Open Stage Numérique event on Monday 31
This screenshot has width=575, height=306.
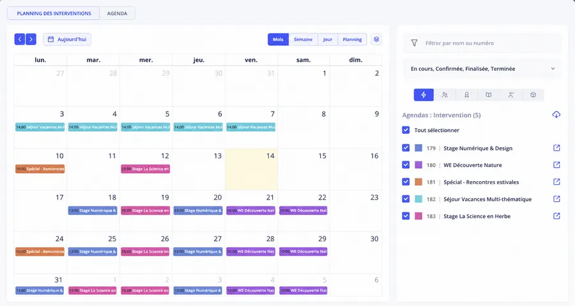(x=40, y=290)
